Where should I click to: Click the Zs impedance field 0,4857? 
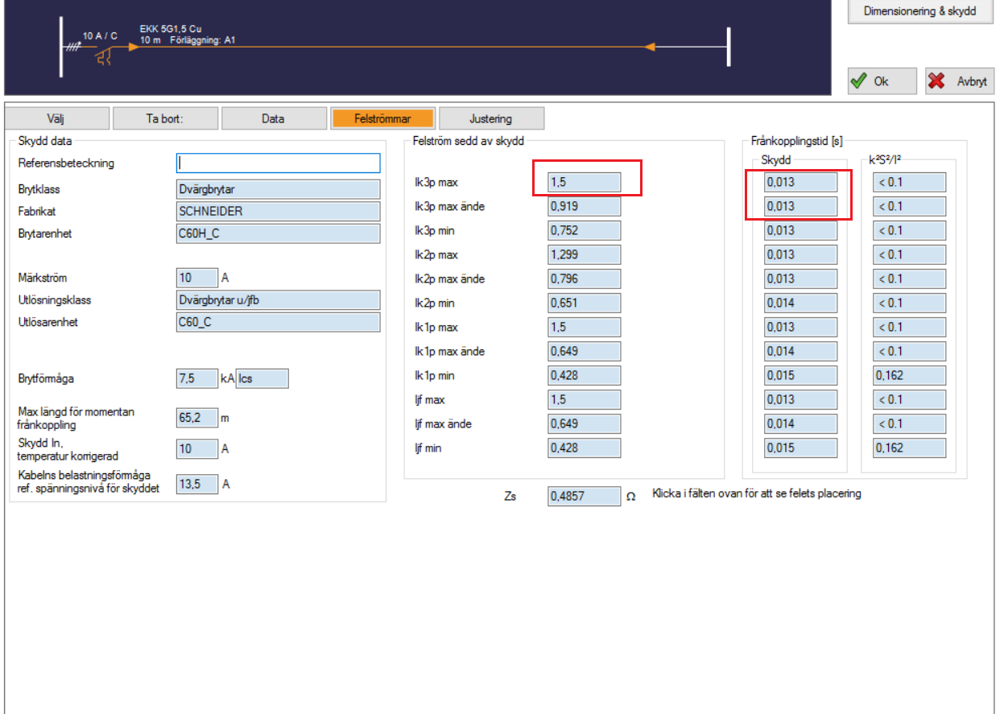[584, 496]
